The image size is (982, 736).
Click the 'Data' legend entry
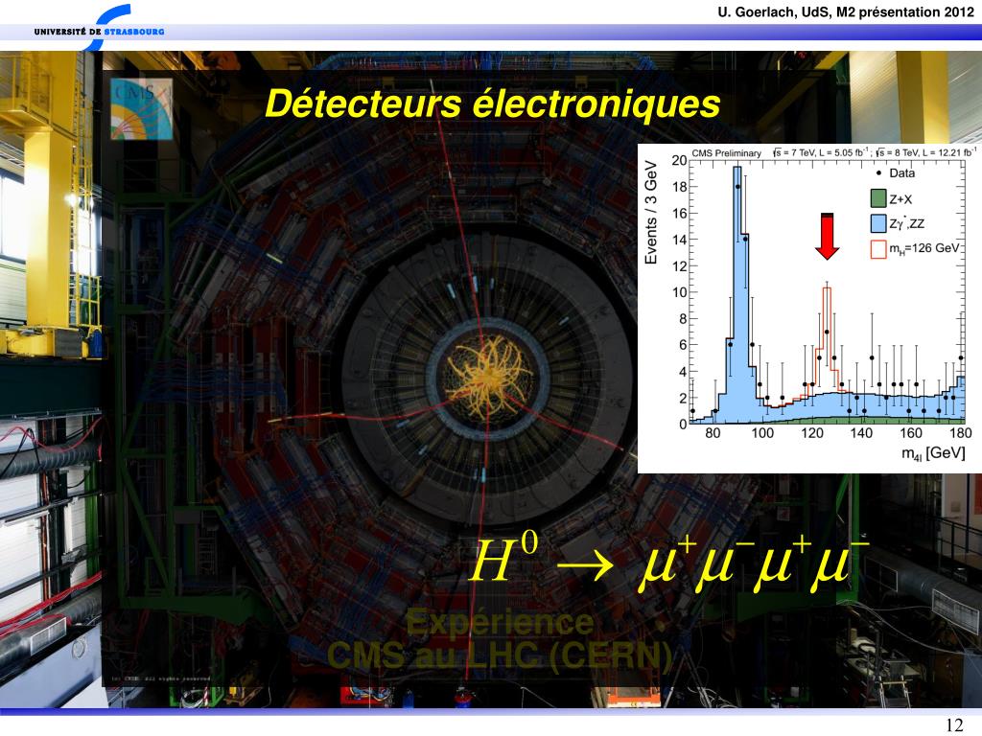click(896, 172)
